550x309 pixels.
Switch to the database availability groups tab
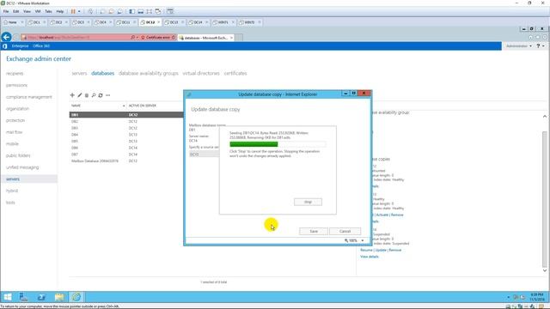[x=149, y=73]
